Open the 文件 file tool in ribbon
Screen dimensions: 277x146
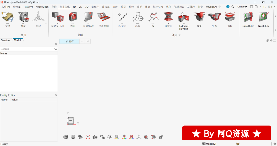tap(8, 17)
